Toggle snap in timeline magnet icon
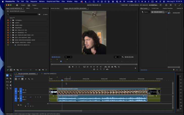The image size is (184, 115). click(19, 79)
